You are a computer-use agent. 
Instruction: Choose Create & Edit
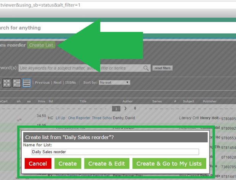107,164
